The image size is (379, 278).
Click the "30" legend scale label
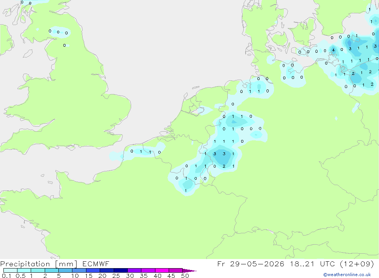[x=130, y=276]
